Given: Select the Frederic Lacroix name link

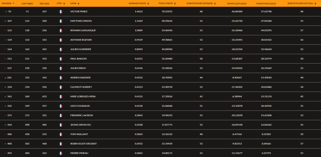Looking at the screenshot, I should click(x=82, y=115).
